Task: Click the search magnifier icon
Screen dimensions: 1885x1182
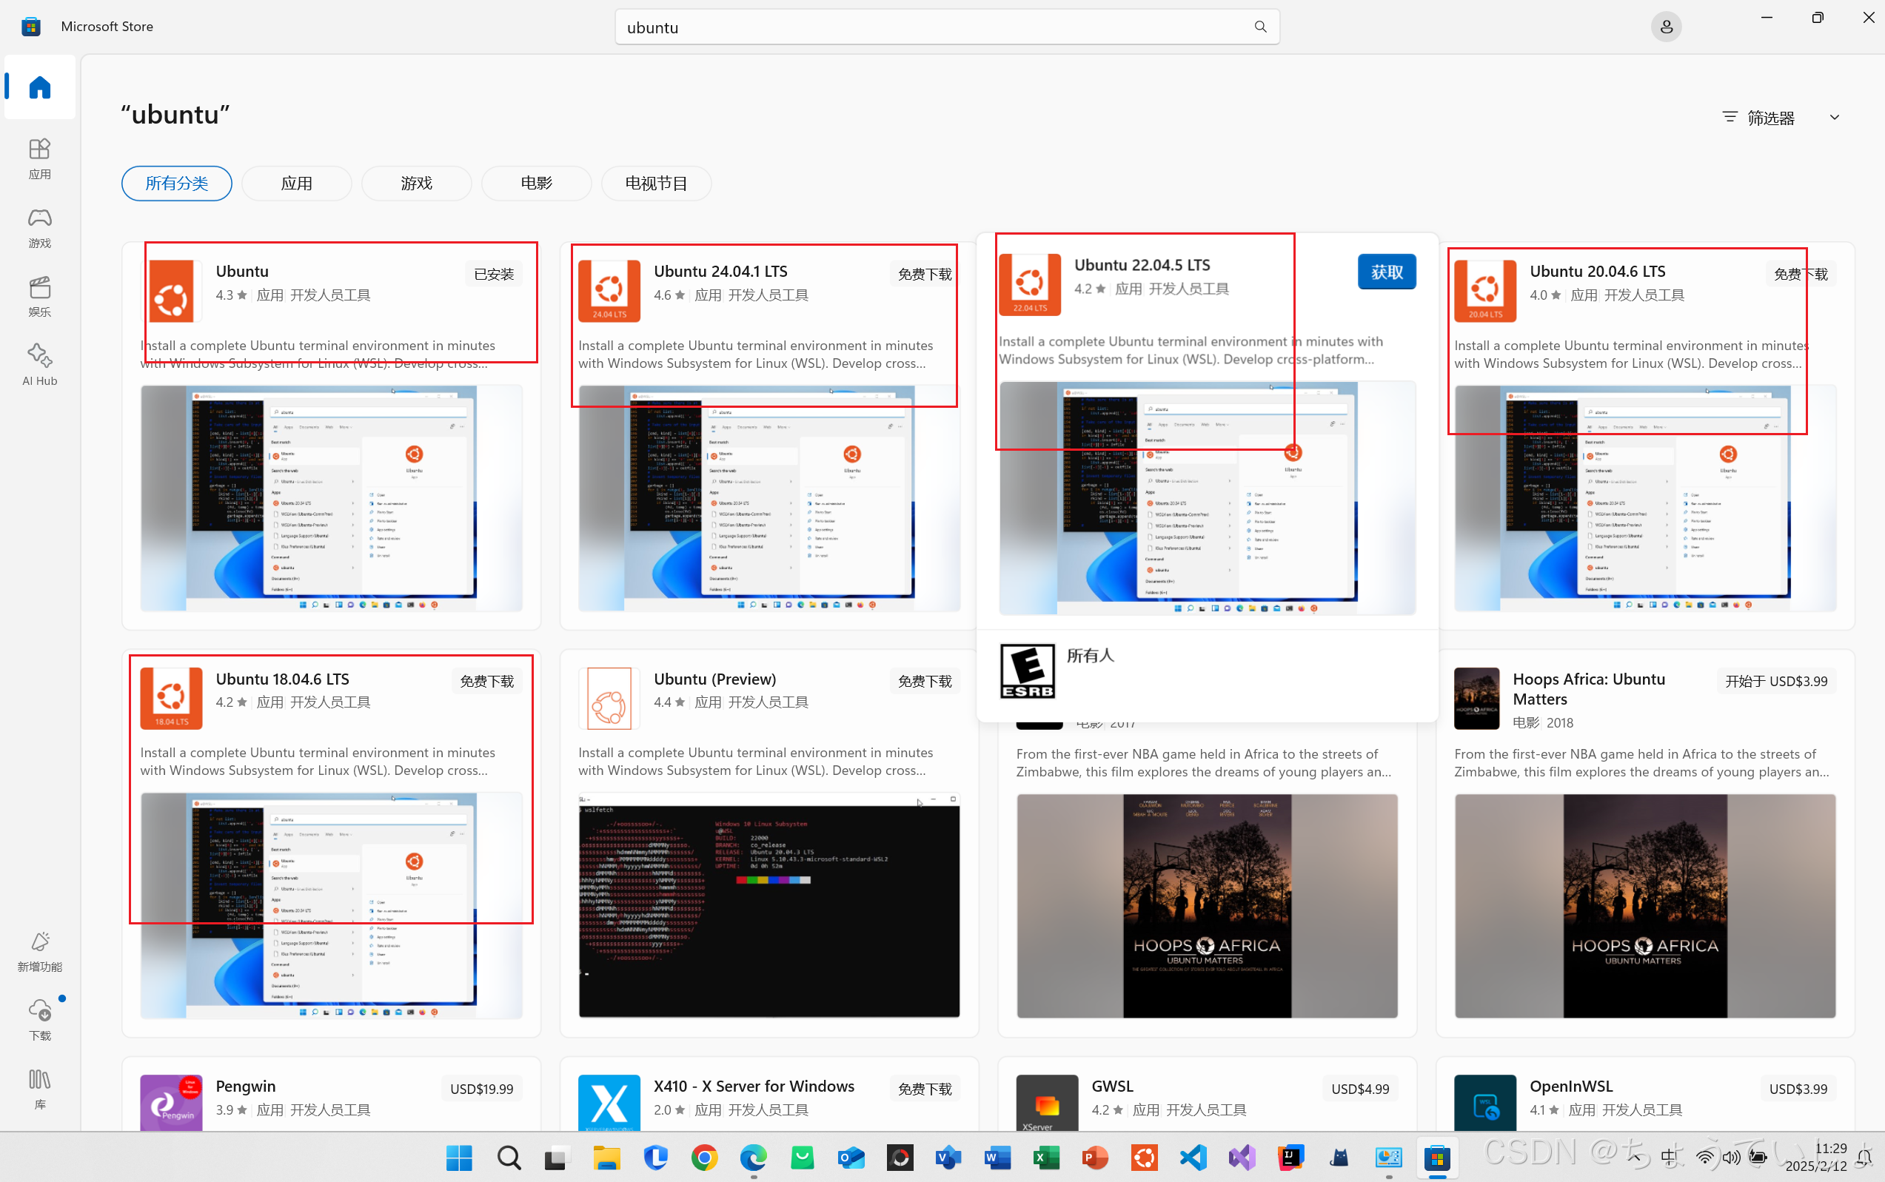Action: pos(1260,27)
